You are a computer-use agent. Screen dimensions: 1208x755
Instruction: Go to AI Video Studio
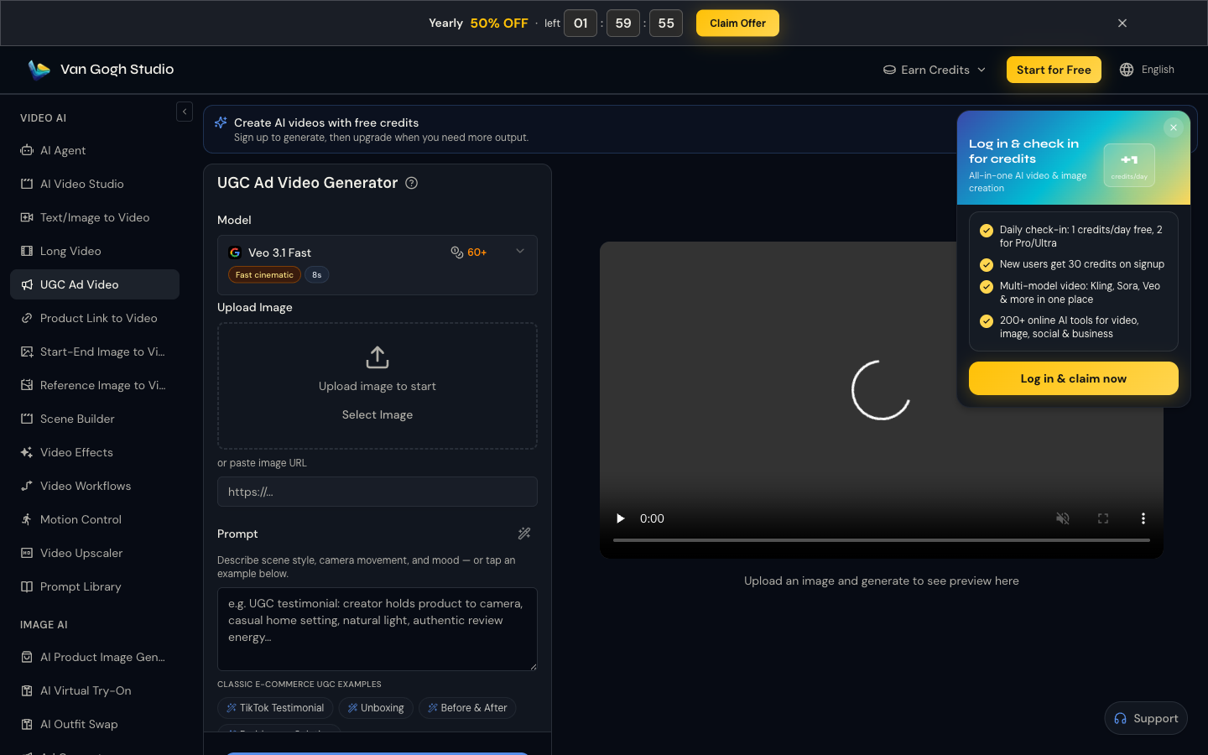(95, 184)
